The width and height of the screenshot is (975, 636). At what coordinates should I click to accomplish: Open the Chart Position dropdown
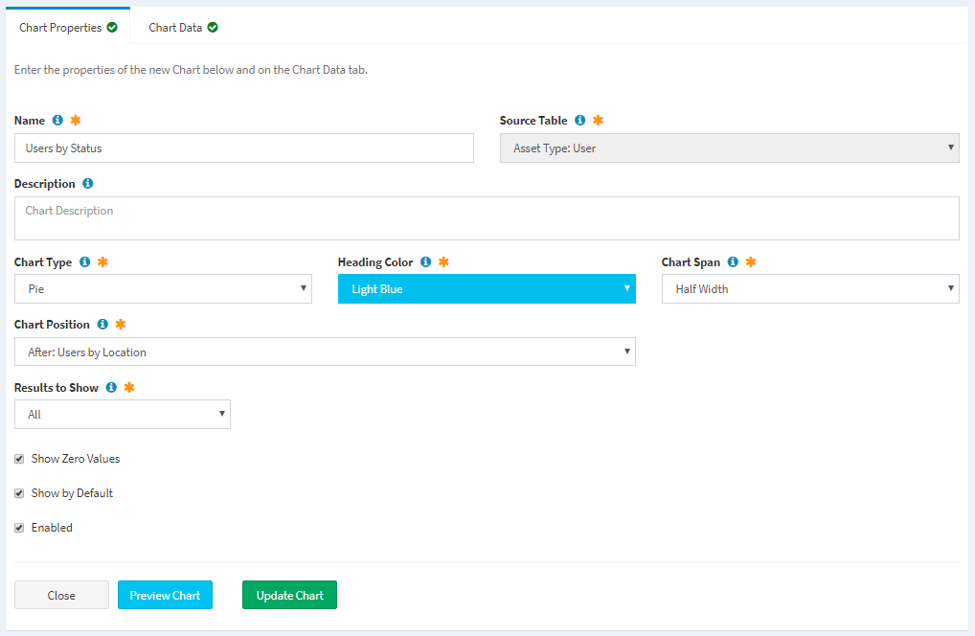pos(325,352)
